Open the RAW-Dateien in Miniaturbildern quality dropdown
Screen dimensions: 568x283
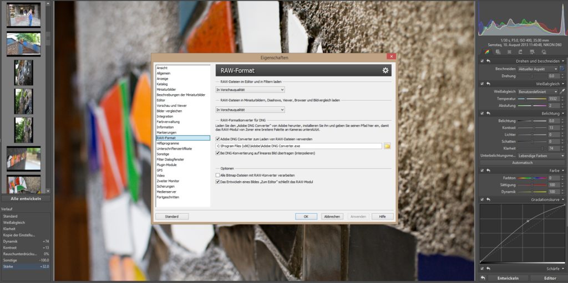tap(250, 110)
